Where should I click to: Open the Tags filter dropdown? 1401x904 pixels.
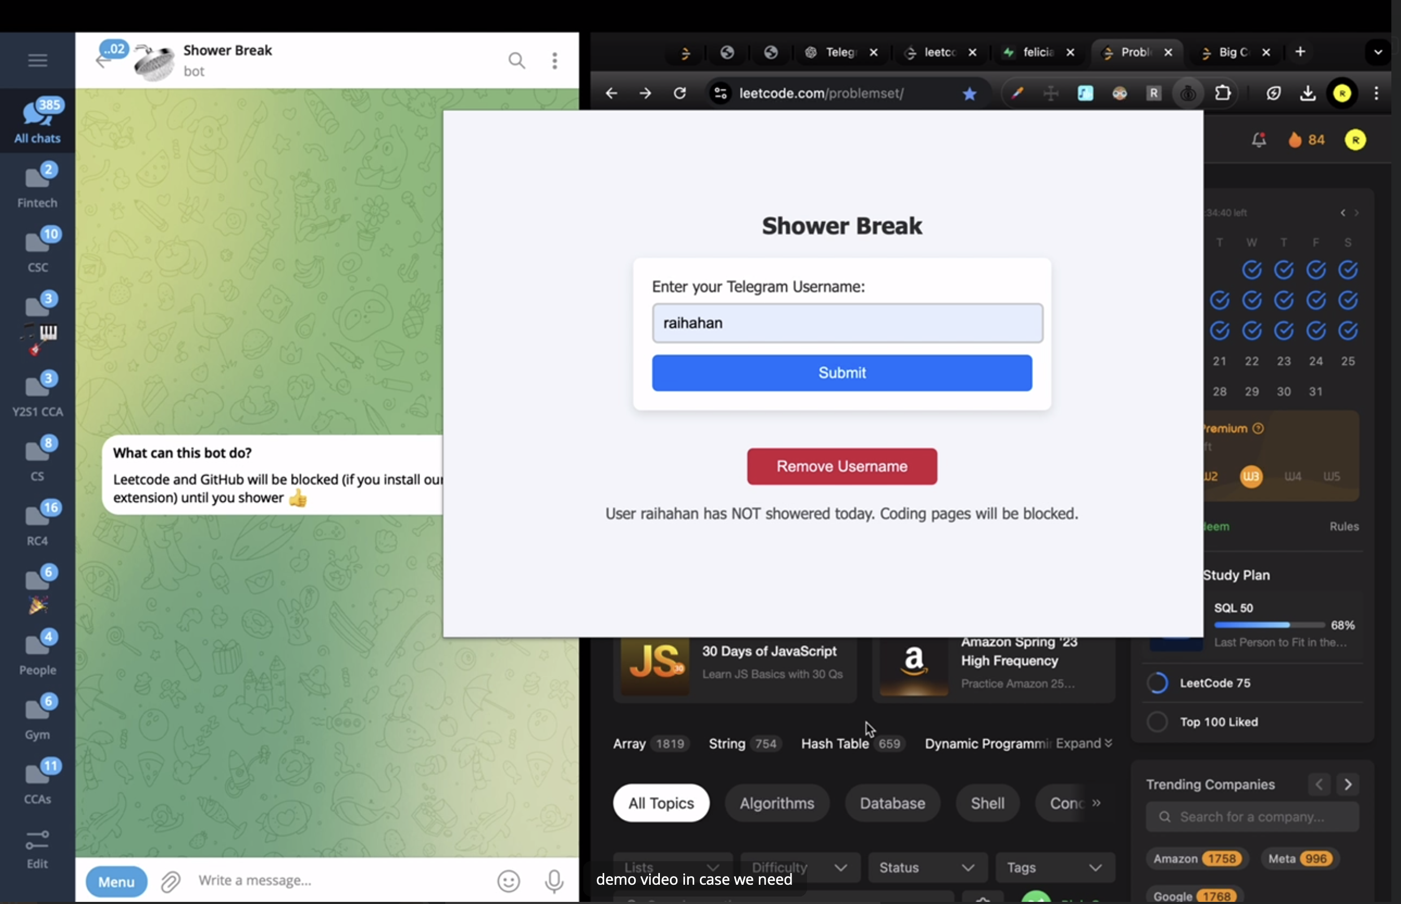[1054, 868]
